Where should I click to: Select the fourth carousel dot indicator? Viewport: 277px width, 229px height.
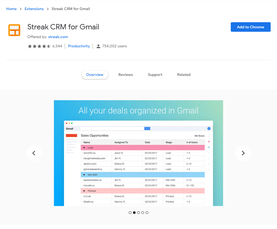tap(143, 213)
